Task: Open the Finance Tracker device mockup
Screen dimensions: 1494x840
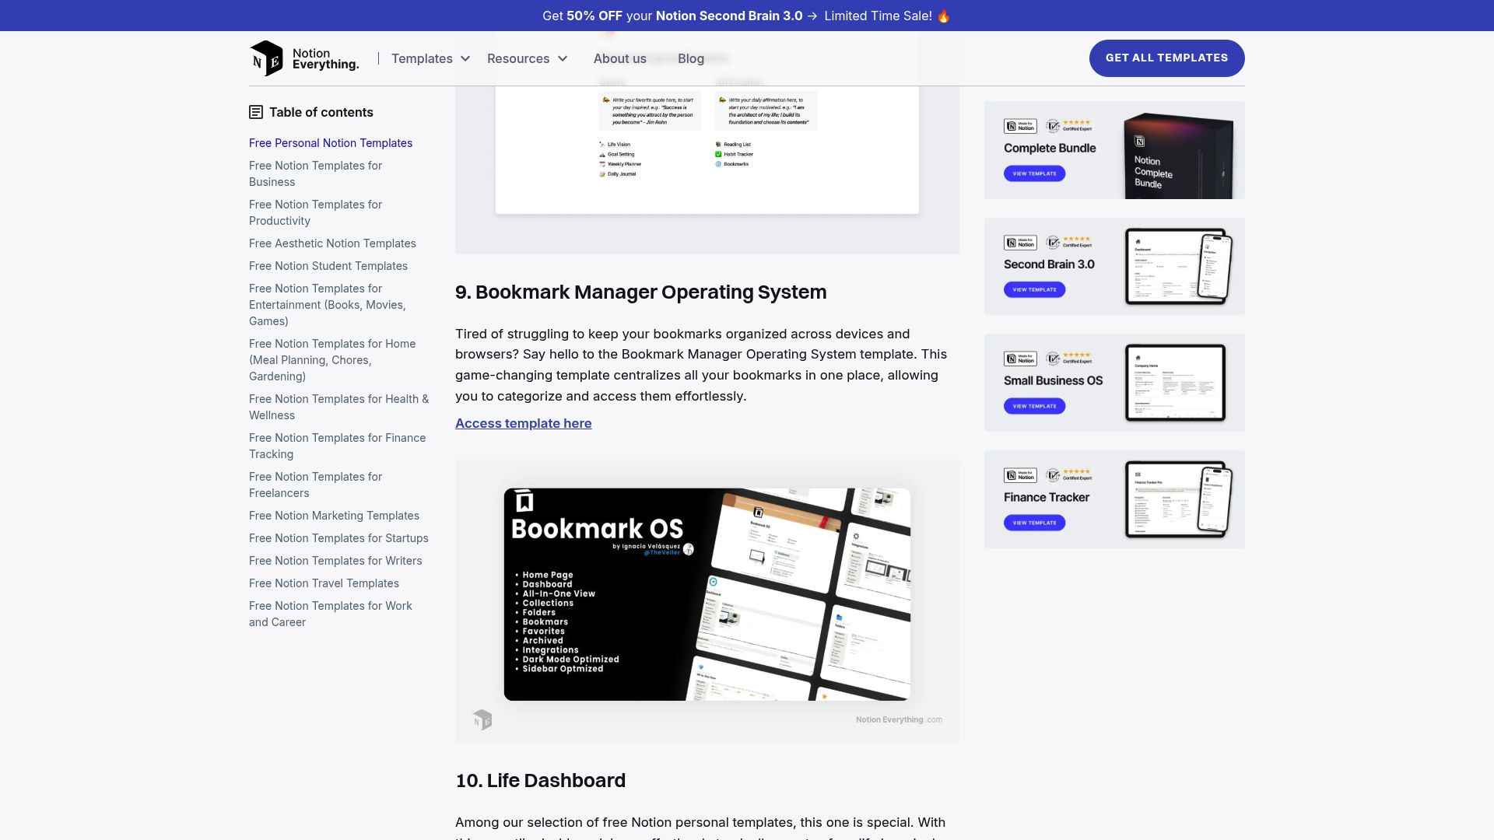Action: [1178, 499]
